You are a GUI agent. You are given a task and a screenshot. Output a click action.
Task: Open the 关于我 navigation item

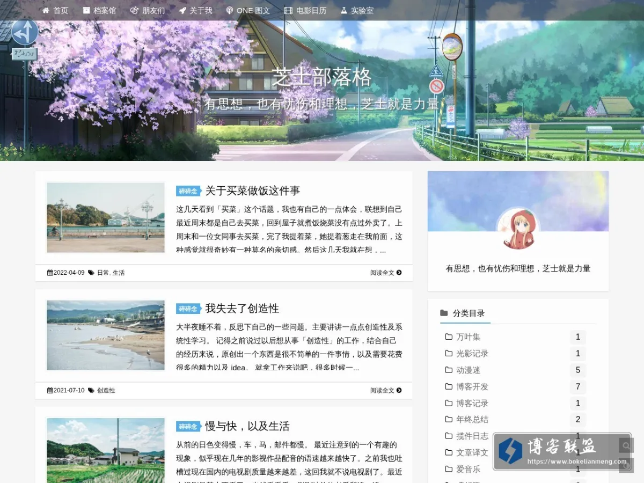tap(195, 10)
